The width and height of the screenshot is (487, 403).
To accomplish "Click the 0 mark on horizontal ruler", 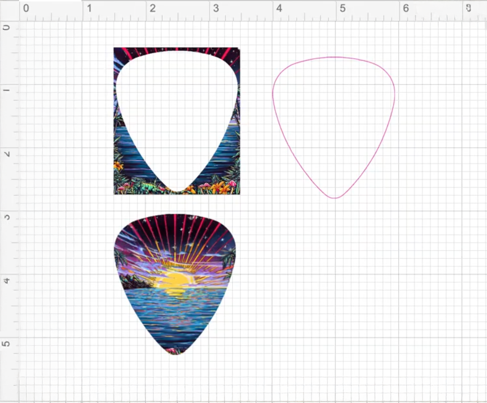I will pos(26,9).
